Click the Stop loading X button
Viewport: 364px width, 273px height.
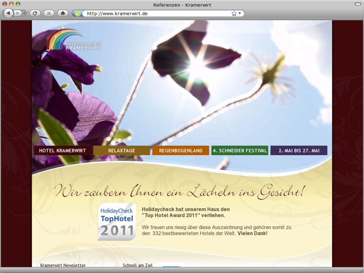pyautogui.click(x=49, y=13)
